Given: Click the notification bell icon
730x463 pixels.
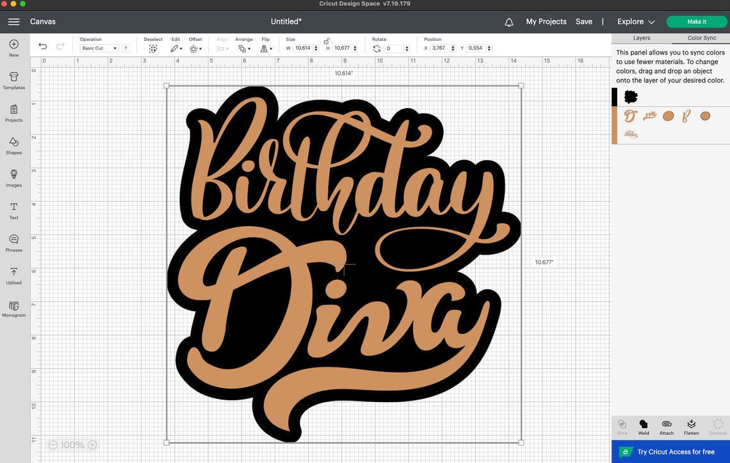Looking at the screenshot, I should [508, 22].
